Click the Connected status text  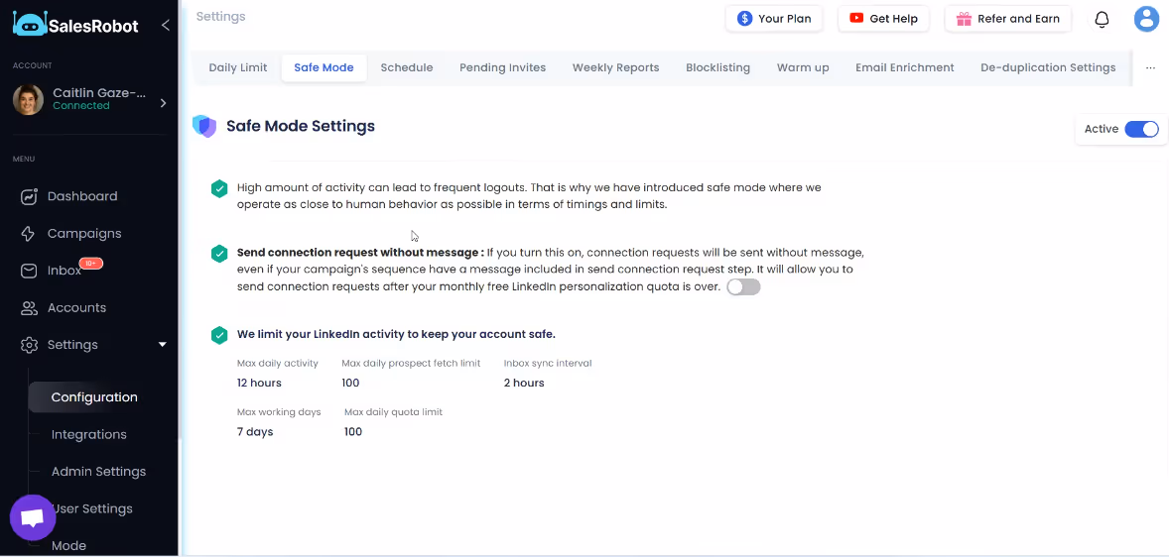[81, 106]
